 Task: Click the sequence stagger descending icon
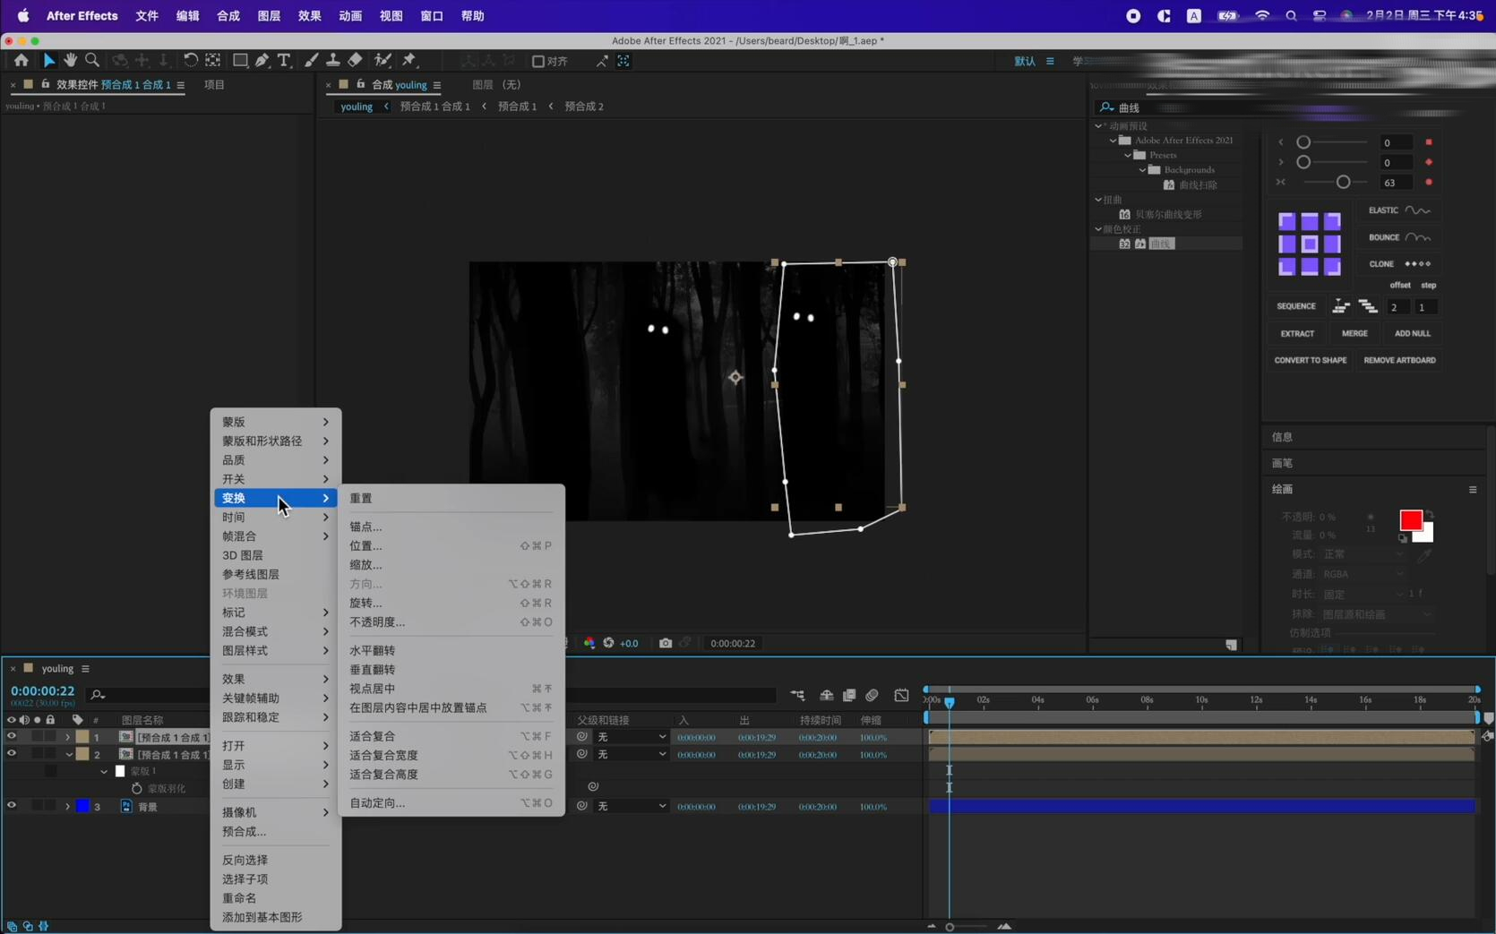coord(1367,306)
